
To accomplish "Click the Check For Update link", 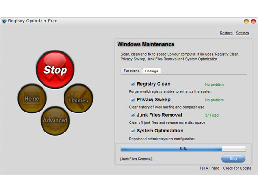I will pyautogui.click(x=237, y=168).
